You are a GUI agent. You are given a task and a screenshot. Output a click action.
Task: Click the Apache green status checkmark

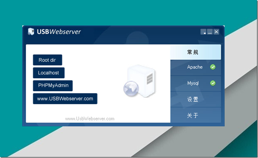tap(213, 67)
